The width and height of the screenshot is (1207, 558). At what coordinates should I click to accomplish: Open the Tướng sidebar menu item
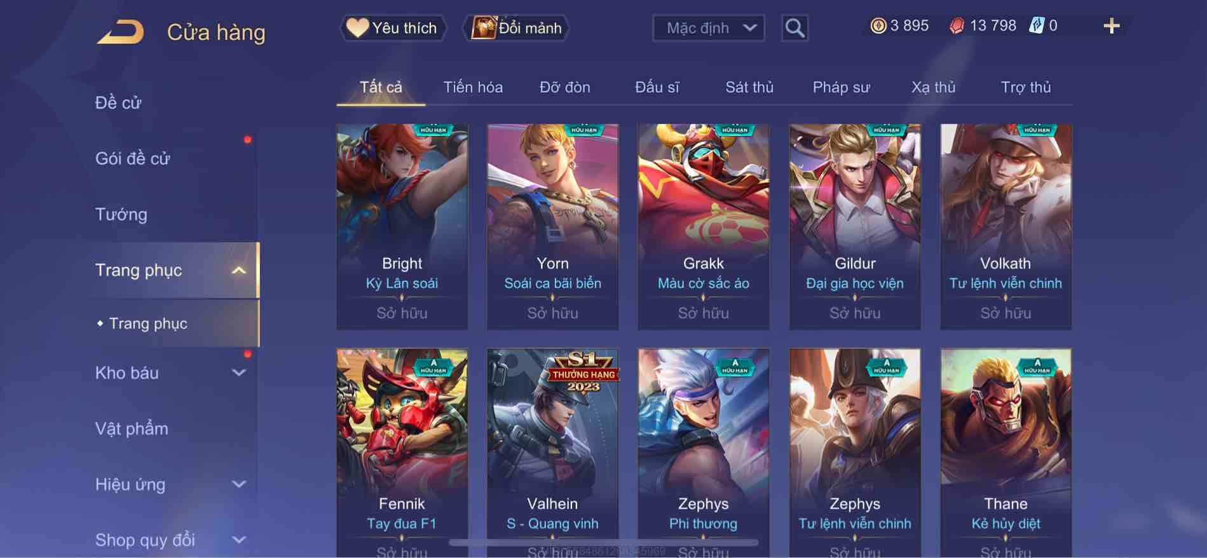[121, 214]
